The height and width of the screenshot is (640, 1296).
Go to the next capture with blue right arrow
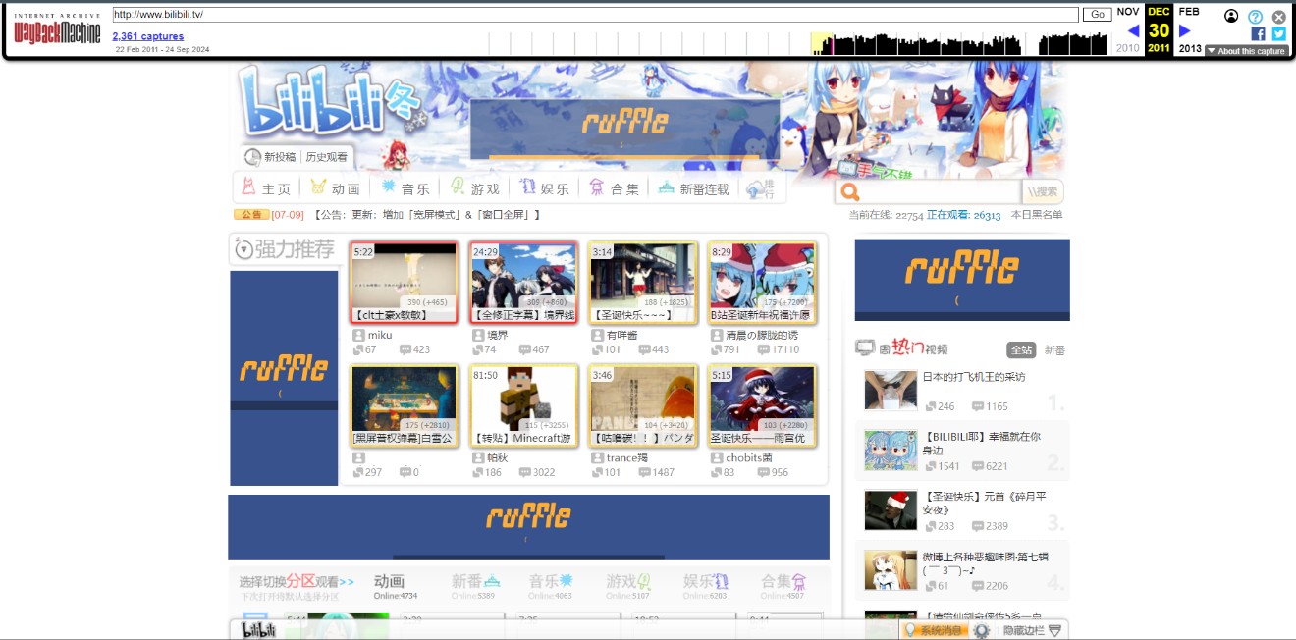pyautogui.click(x=1184, y=30)
